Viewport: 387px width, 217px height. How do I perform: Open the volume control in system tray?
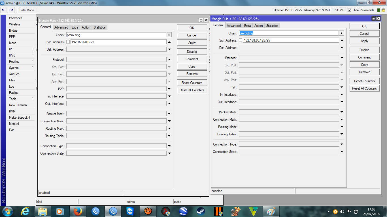342,211
